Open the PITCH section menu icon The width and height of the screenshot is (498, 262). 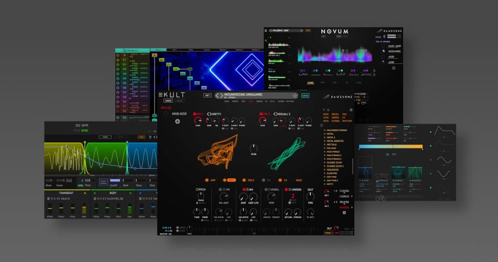(196, 189)
